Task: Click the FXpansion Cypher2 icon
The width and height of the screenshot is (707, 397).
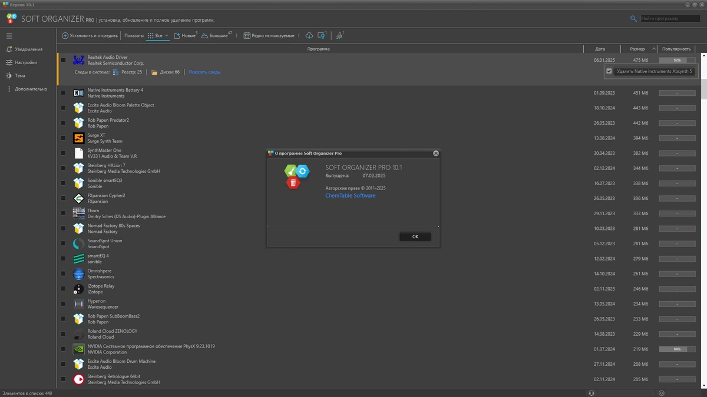Action: click(x=78, y=198)
